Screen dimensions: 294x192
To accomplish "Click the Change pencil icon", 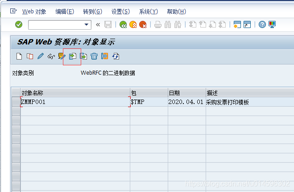I will pos(41,56).
